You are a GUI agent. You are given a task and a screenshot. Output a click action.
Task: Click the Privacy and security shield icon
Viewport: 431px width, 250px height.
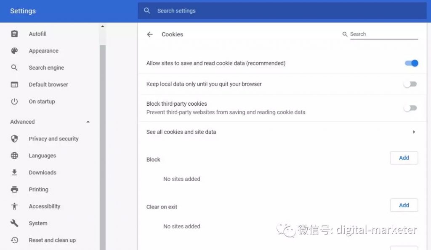[14, 139]
